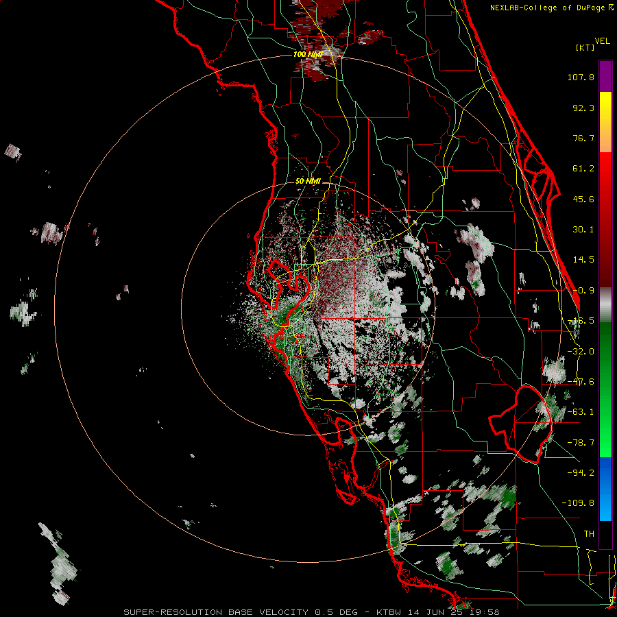Click the 107.8 value on velocity scale

[x=581, y=77]
